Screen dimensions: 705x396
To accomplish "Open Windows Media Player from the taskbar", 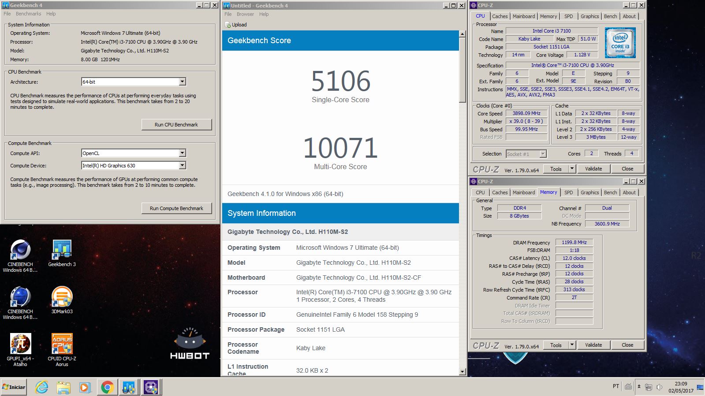I will [x=85, y=387].
